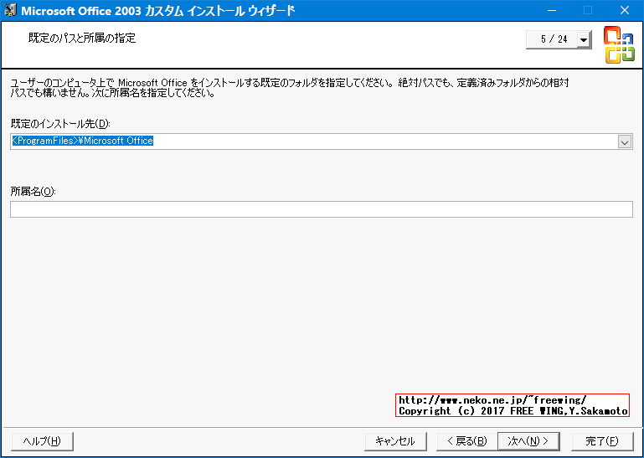
Task: Go back with the 戻る(B) button
Action: pos(466,441)
